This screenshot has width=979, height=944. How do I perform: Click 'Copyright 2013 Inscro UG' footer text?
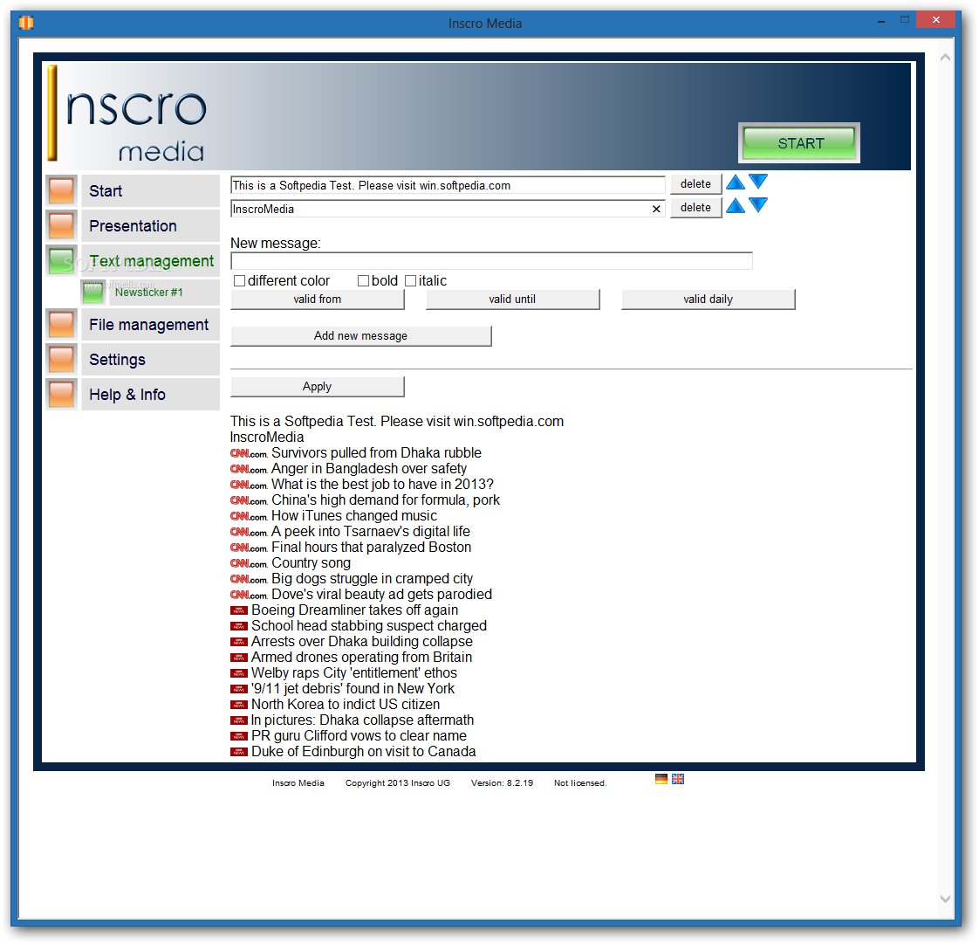398,783
